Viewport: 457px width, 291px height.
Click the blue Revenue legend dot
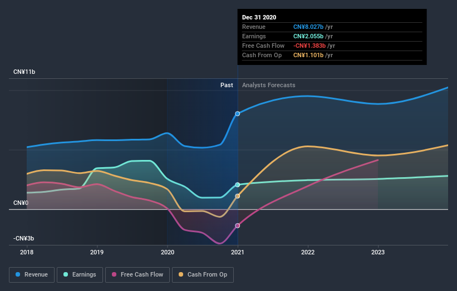tap(18, 274)
